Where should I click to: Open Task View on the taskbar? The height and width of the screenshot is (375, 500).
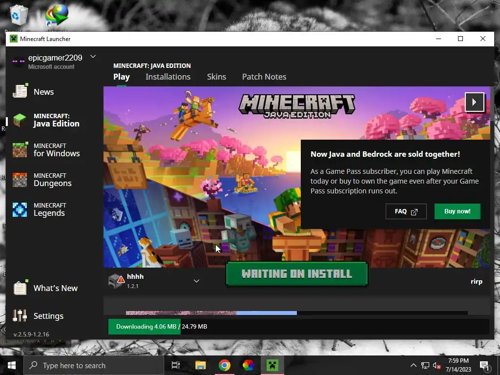[x=175, y=365]
